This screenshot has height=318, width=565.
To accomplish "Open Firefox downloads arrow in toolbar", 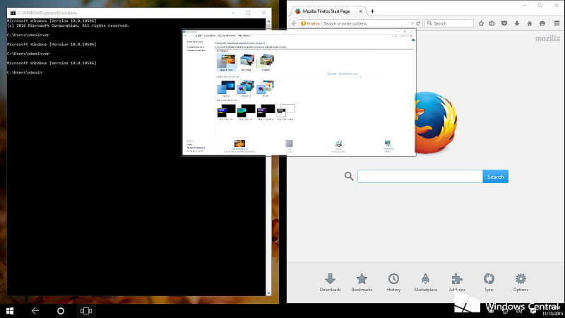I will (x=517, y=23).
